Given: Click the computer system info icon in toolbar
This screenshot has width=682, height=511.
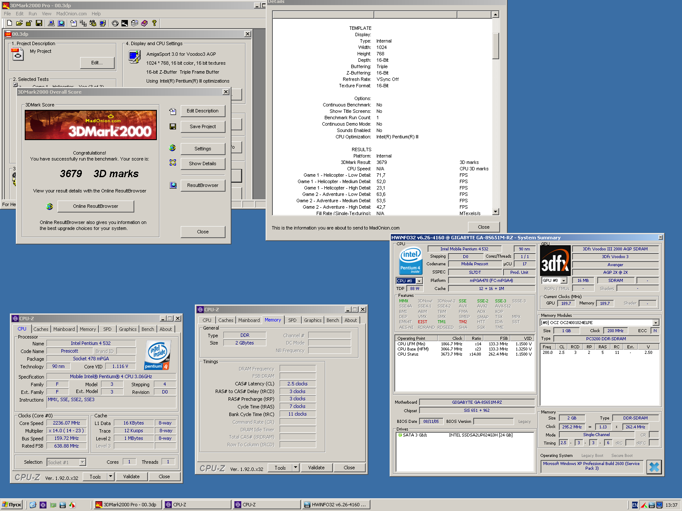Looking at the screenshot, I should tap(51, 23).
